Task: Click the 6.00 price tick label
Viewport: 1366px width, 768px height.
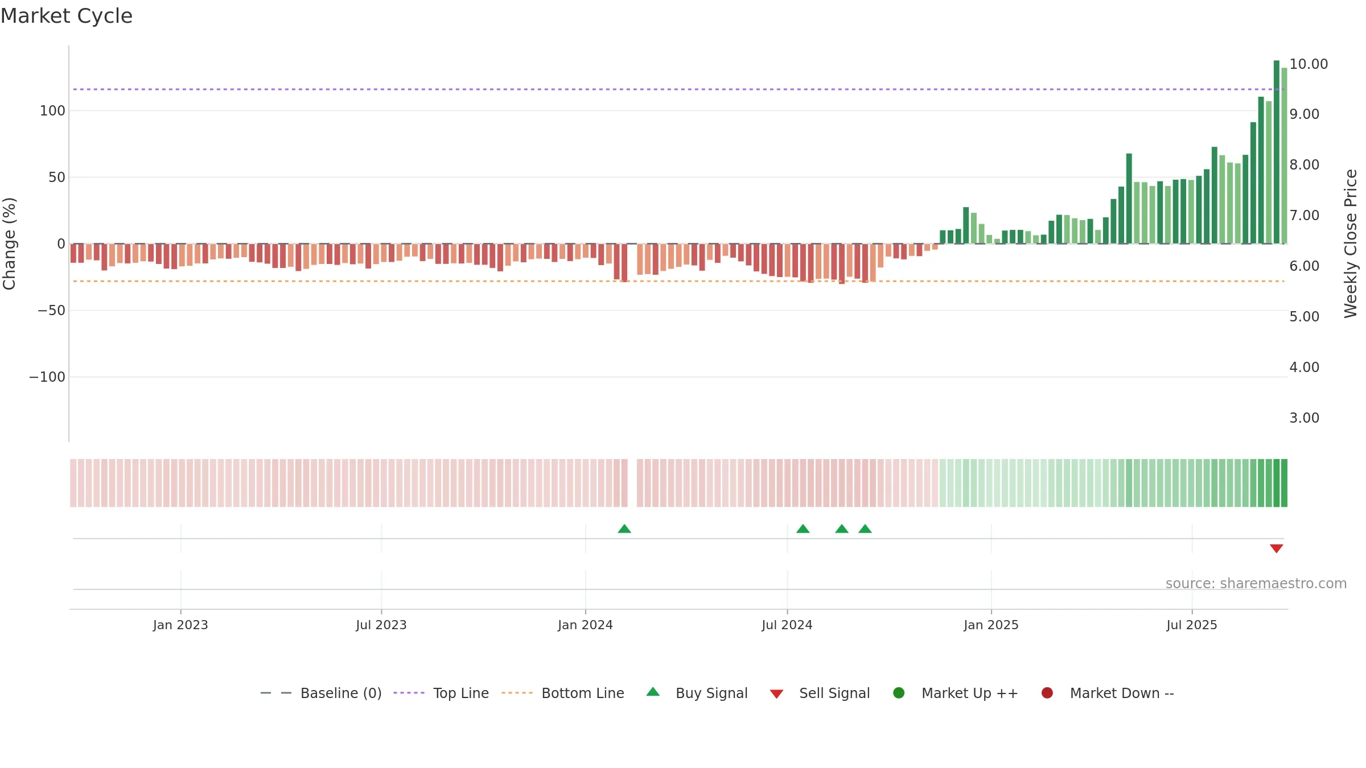Action: (1304, 266)
